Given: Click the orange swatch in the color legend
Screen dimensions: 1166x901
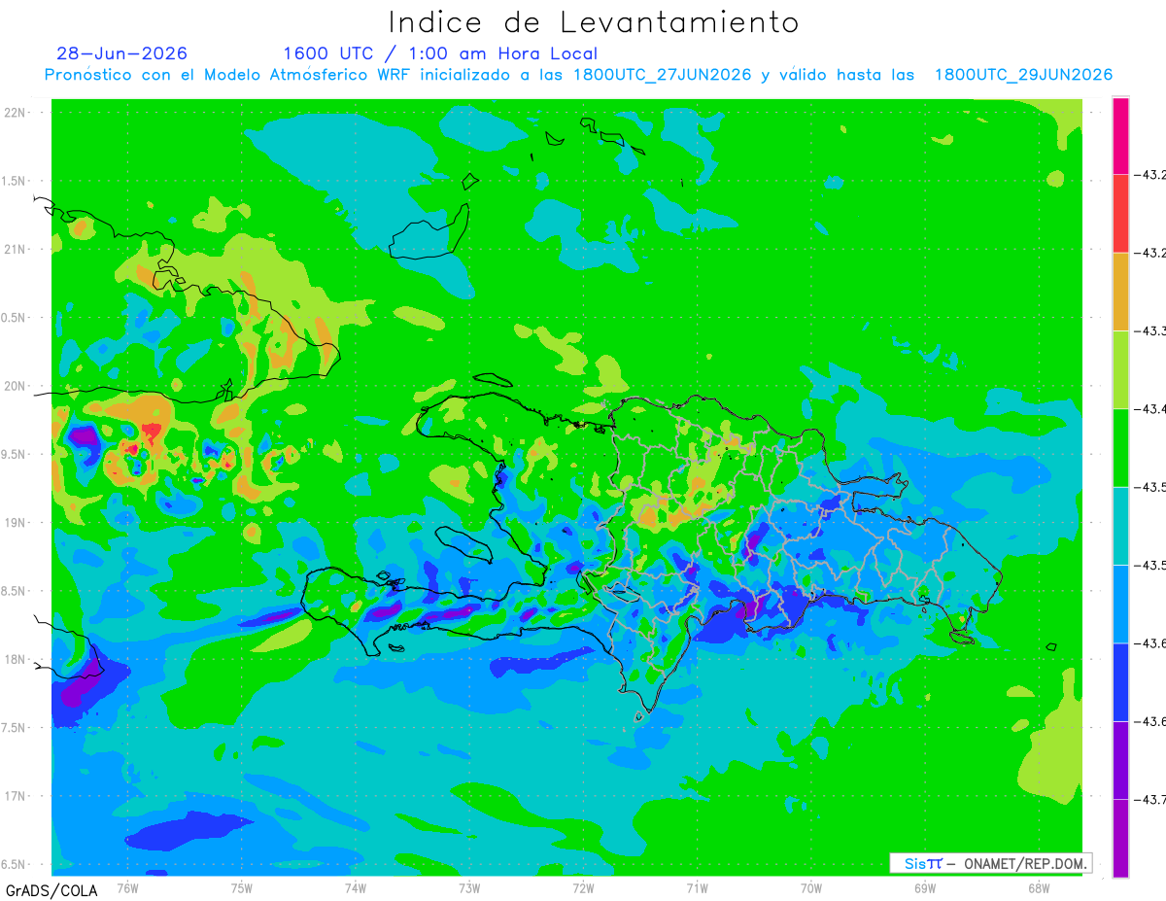Looking at the screenshot, I should [x=1120, y=292].
